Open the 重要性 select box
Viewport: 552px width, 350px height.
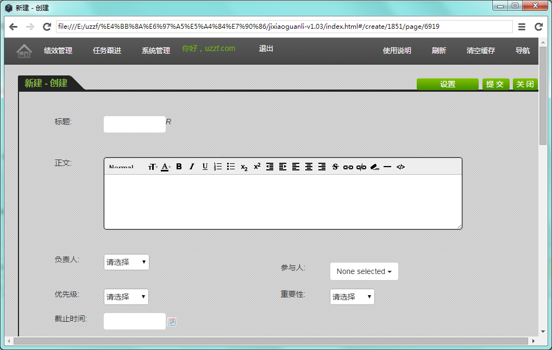352,297
